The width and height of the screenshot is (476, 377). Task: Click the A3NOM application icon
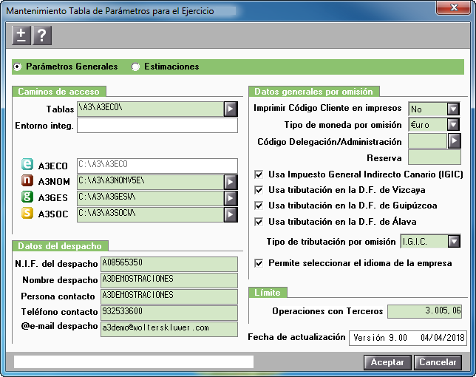point(27,180)
